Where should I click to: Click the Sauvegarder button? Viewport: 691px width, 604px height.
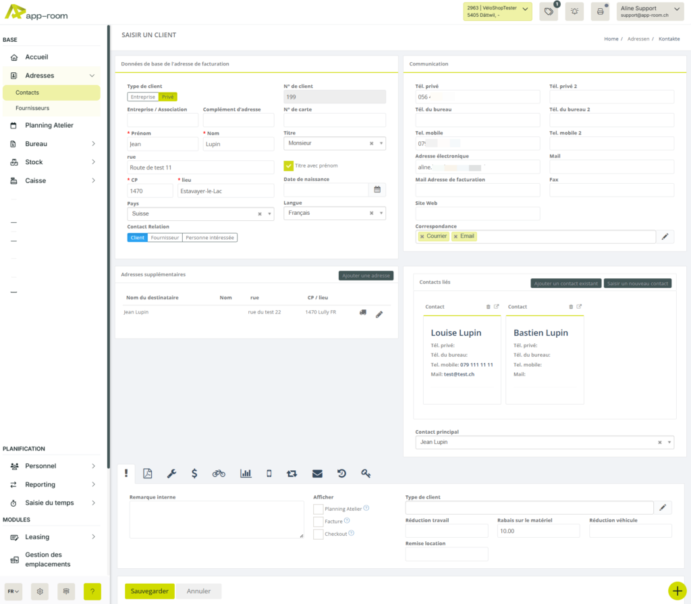[149, 590]
